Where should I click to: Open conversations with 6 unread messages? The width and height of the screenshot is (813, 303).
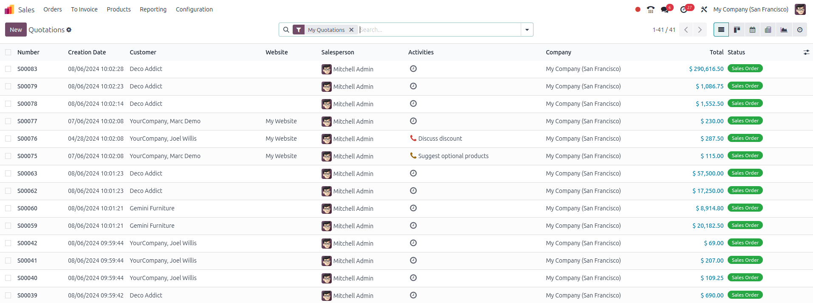click(x=665, y=9)
